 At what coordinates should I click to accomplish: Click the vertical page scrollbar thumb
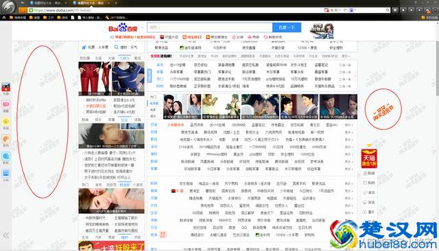pos(437,69)
